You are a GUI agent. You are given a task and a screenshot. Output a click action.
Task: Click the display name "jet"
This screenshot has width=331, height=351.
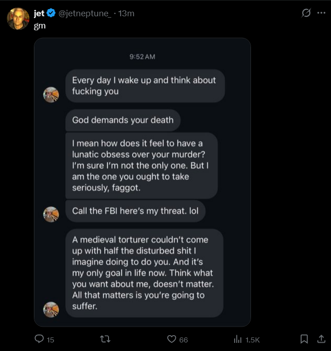39,13
